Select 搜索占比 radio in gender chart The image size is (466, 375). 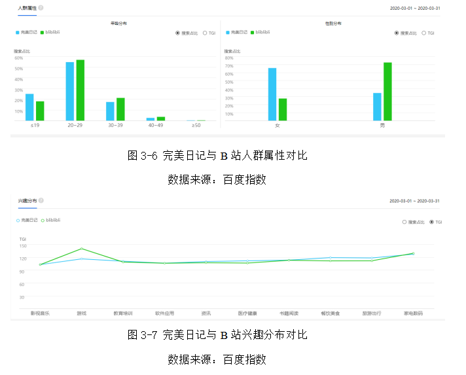coord(397,33)
